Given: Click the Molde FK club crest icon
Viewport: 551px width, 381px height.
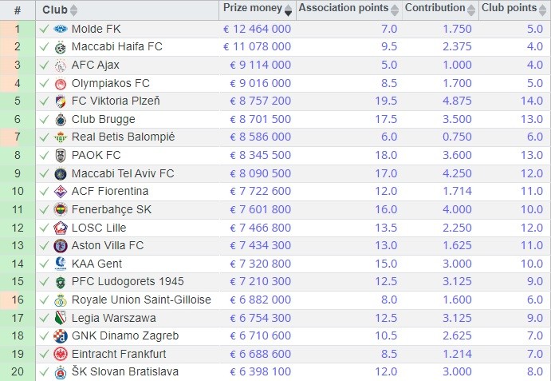Looking at the screenshot, I should pyautogui.click(x=61, y=29).
